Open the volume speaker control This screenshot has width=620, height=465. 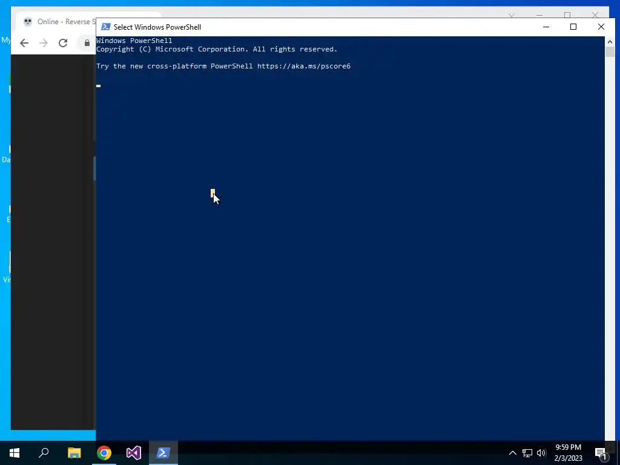point(541,453)
